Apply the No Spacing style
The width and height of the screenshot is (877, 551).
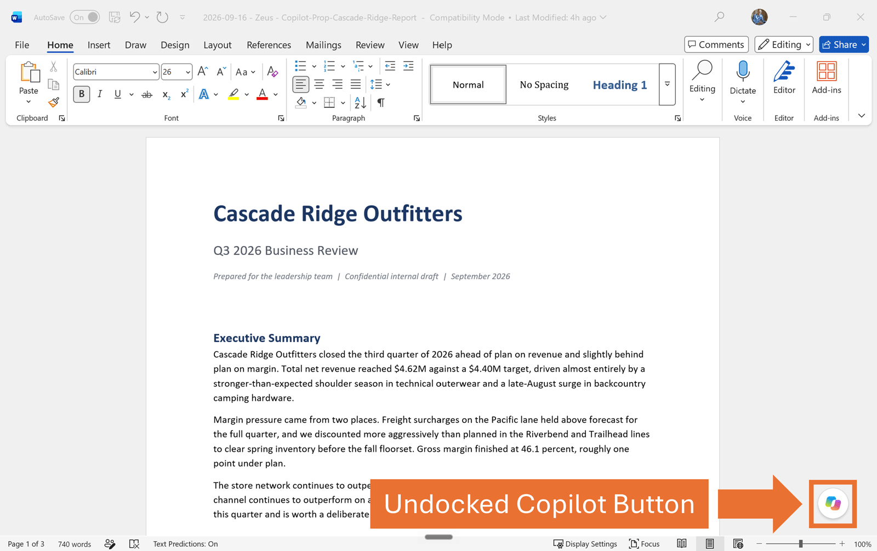[x=544, y=84]
